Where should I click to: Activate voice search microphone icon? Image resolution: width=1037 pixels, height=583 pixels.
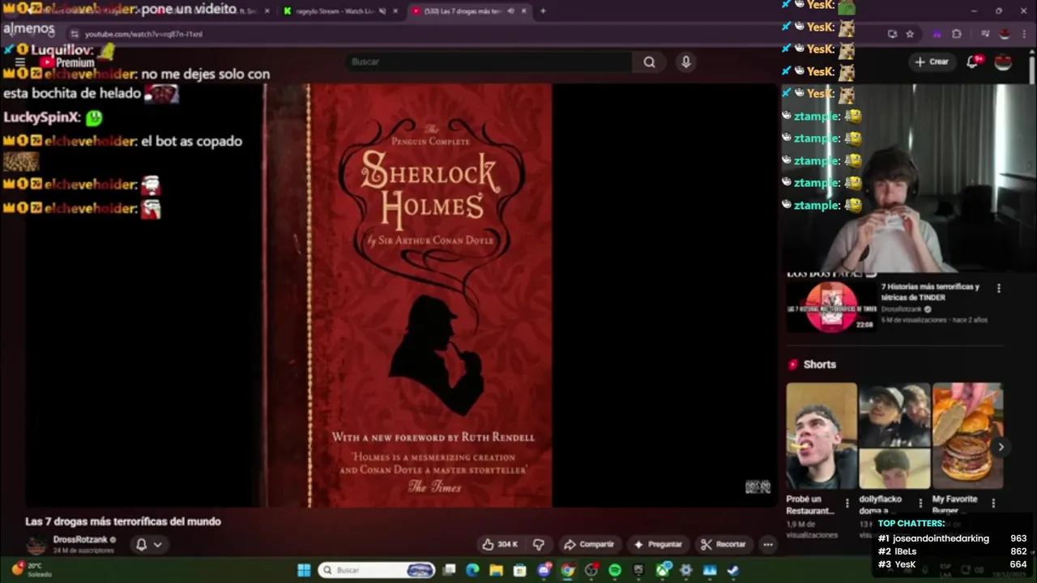pyautogui.click(x=686, y=62)
